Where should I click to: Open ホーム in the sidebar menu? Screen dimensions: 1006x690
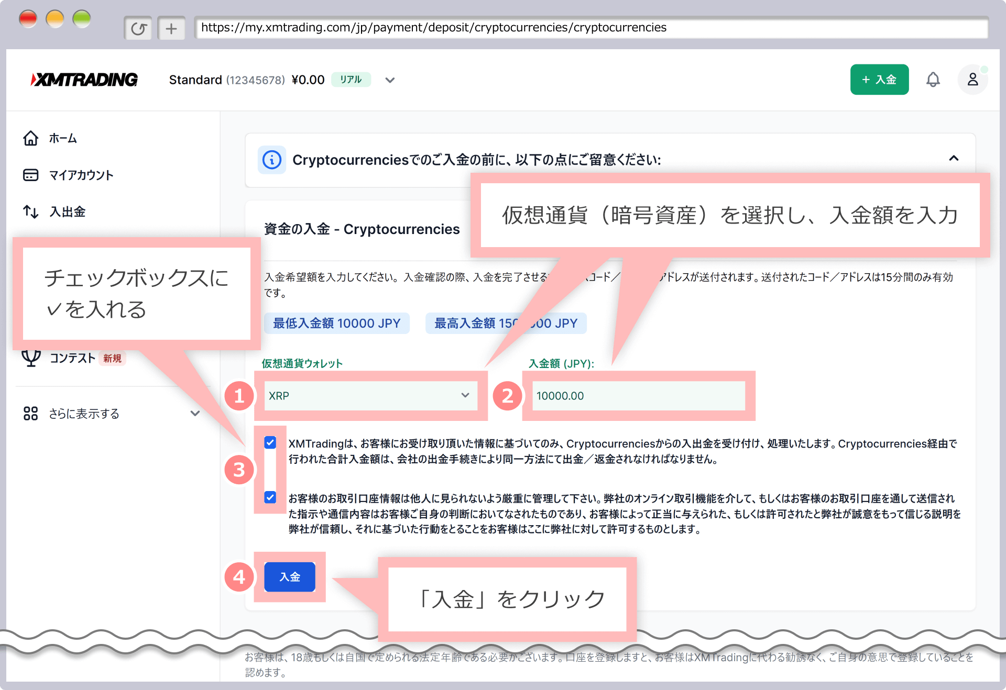(63, 138)
